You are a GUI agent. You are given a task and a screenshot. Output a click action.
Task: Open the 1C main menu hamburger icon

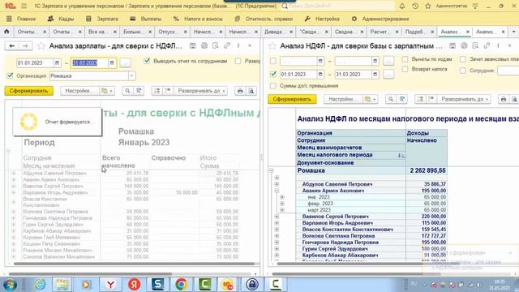[24, 6]
